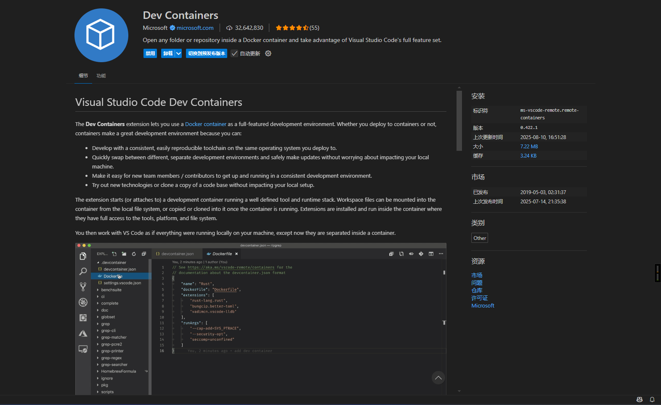Follow the Docker container link in README
This screenshot has height=405, width=661.
click(x=206, y=124)
